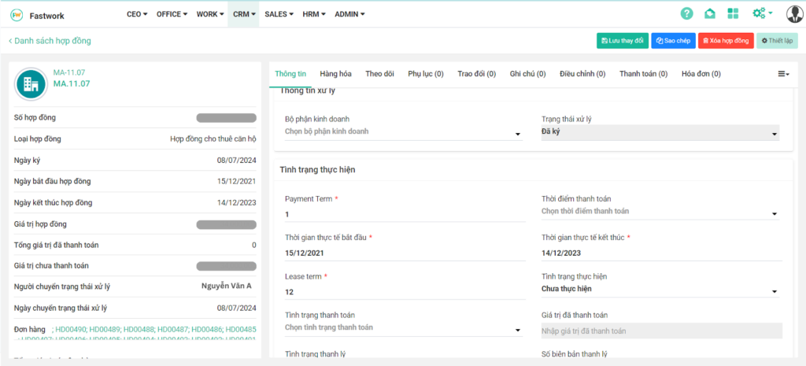Screen dimensions: 806x366
Task: Click the contract building icon MA.11.07
Action: (31, 83)
